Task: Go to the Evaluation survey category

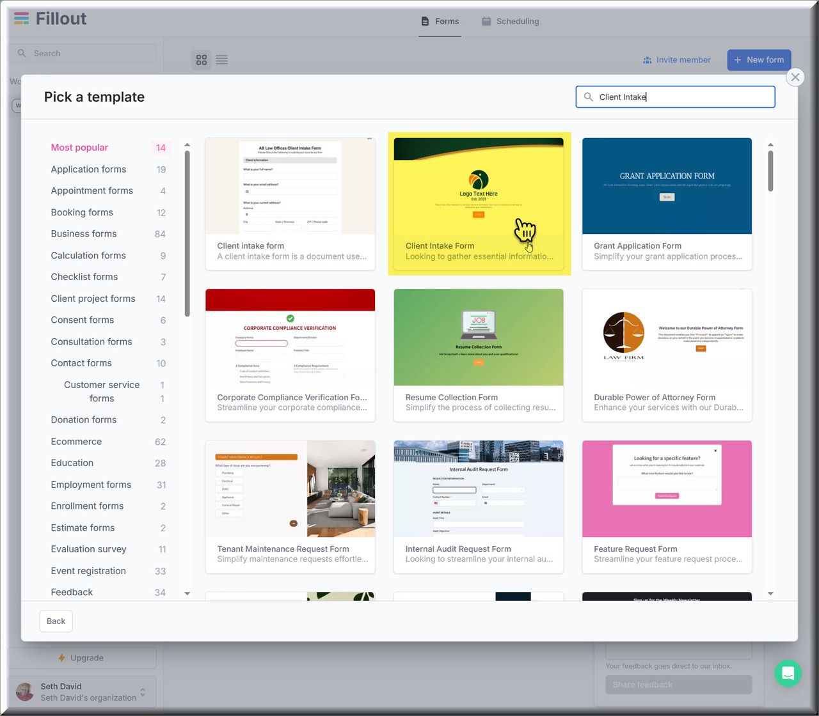Action: tap(107, 549)
